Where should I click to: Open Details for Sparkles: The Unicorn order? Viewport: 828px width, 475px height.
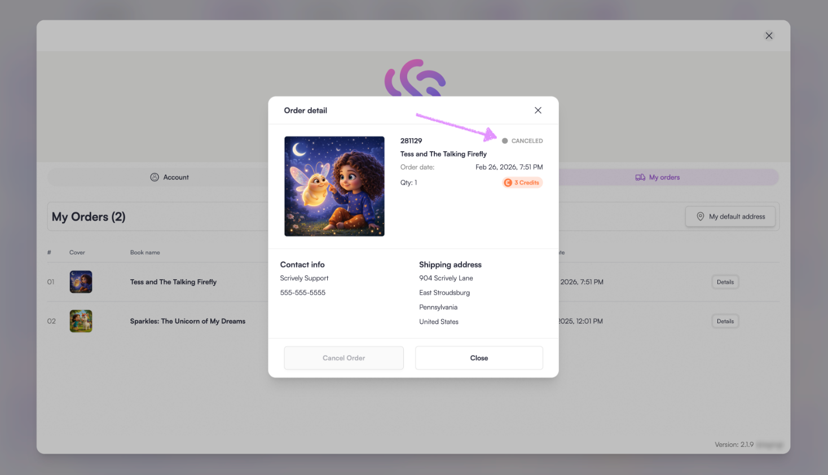click(x=725, y=322)
